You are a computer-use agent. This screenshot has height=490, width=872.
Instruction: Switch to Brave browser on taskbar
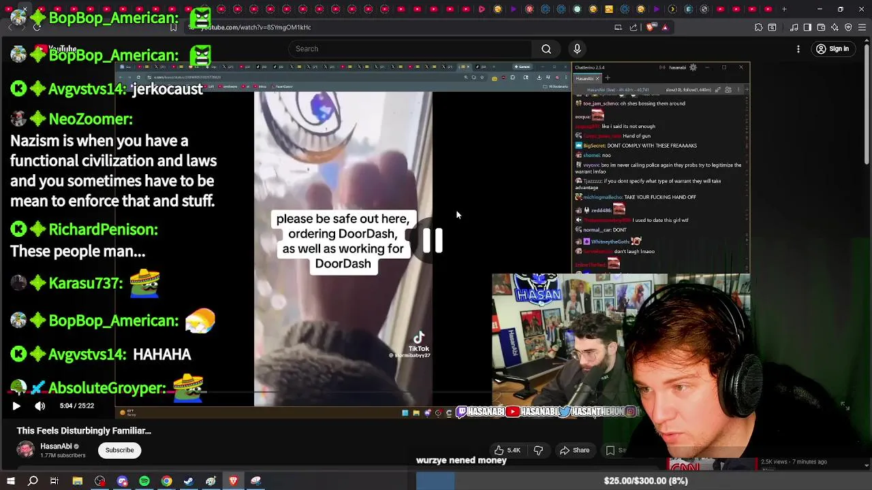tap(233, 481)
